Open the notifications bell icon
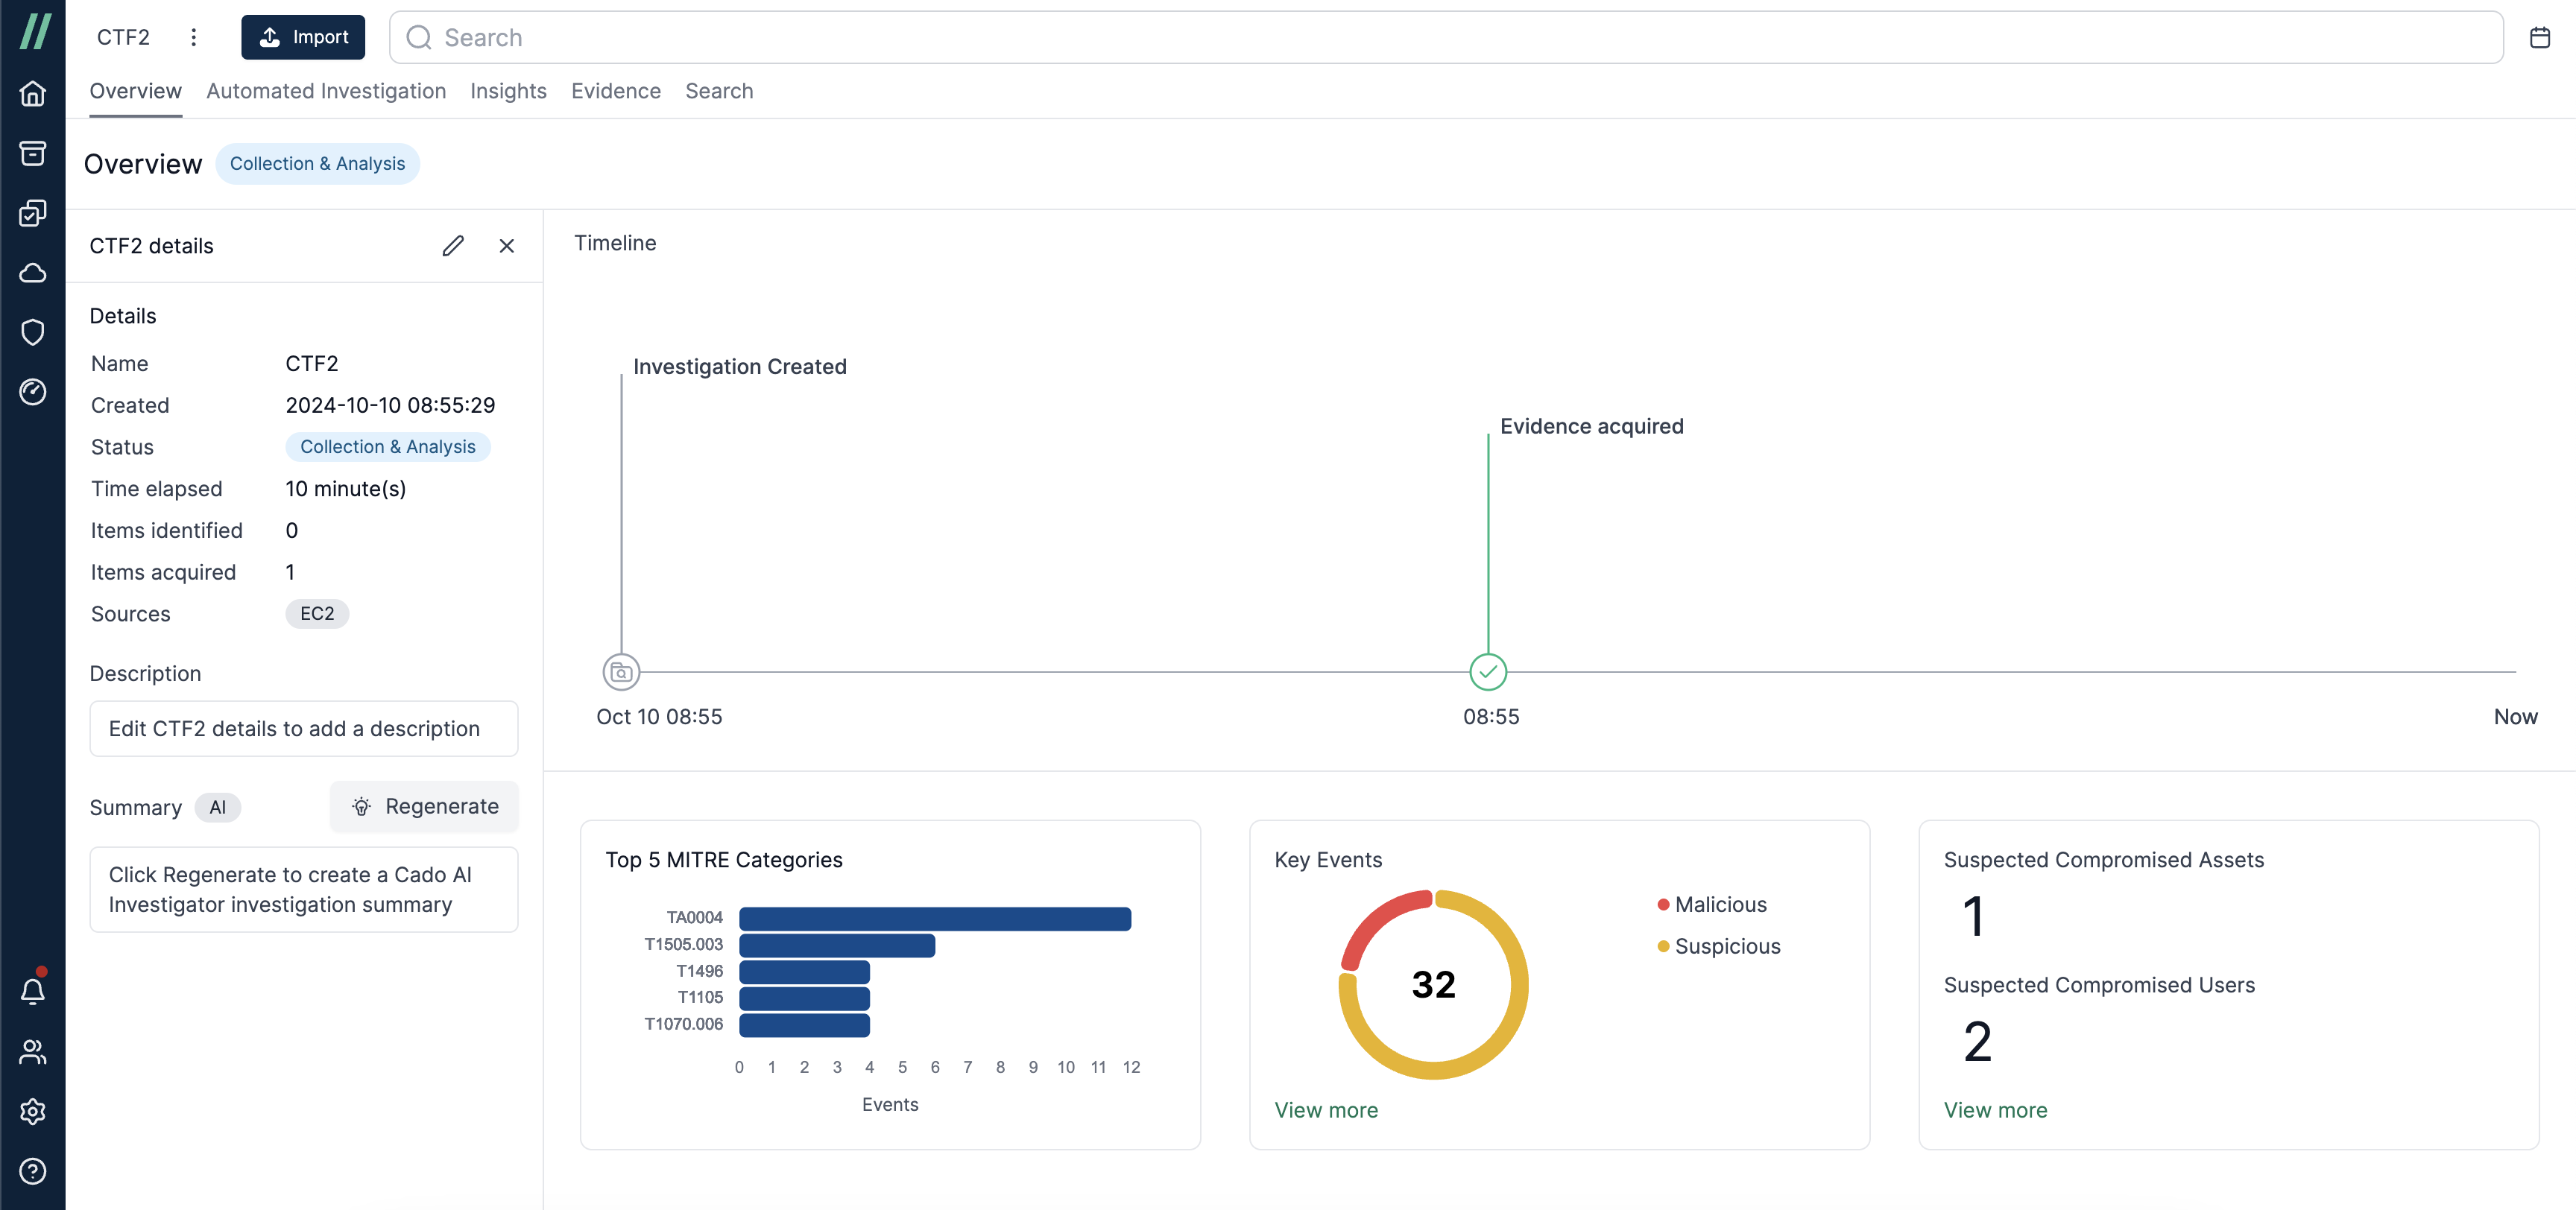 click(33, 991)
